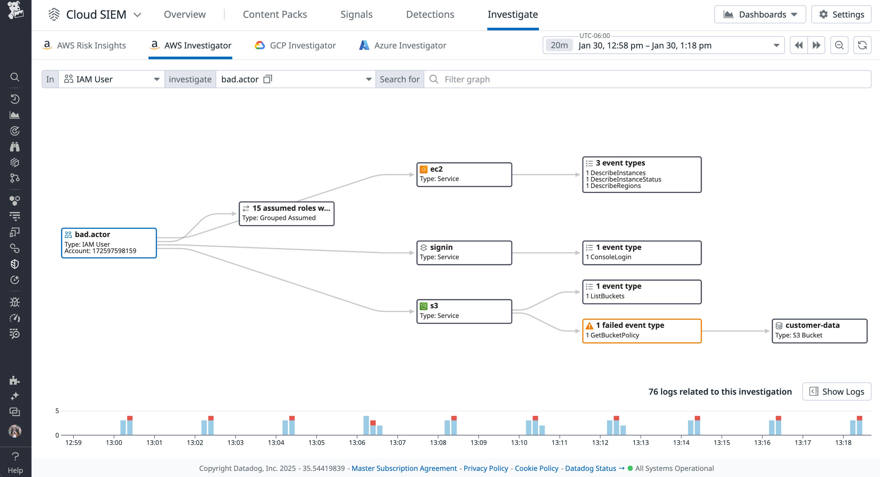Open the Datadog Status link in the footer
880x477 pixels.
pyautogui.click(x=591, y=468)
